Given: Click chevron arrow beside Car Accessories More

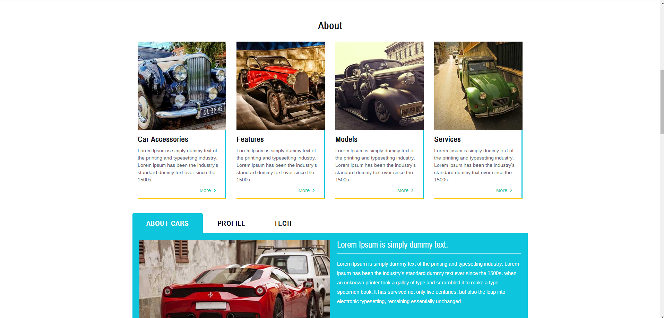Looking at the screenshot, I should (x=215, y=190).
